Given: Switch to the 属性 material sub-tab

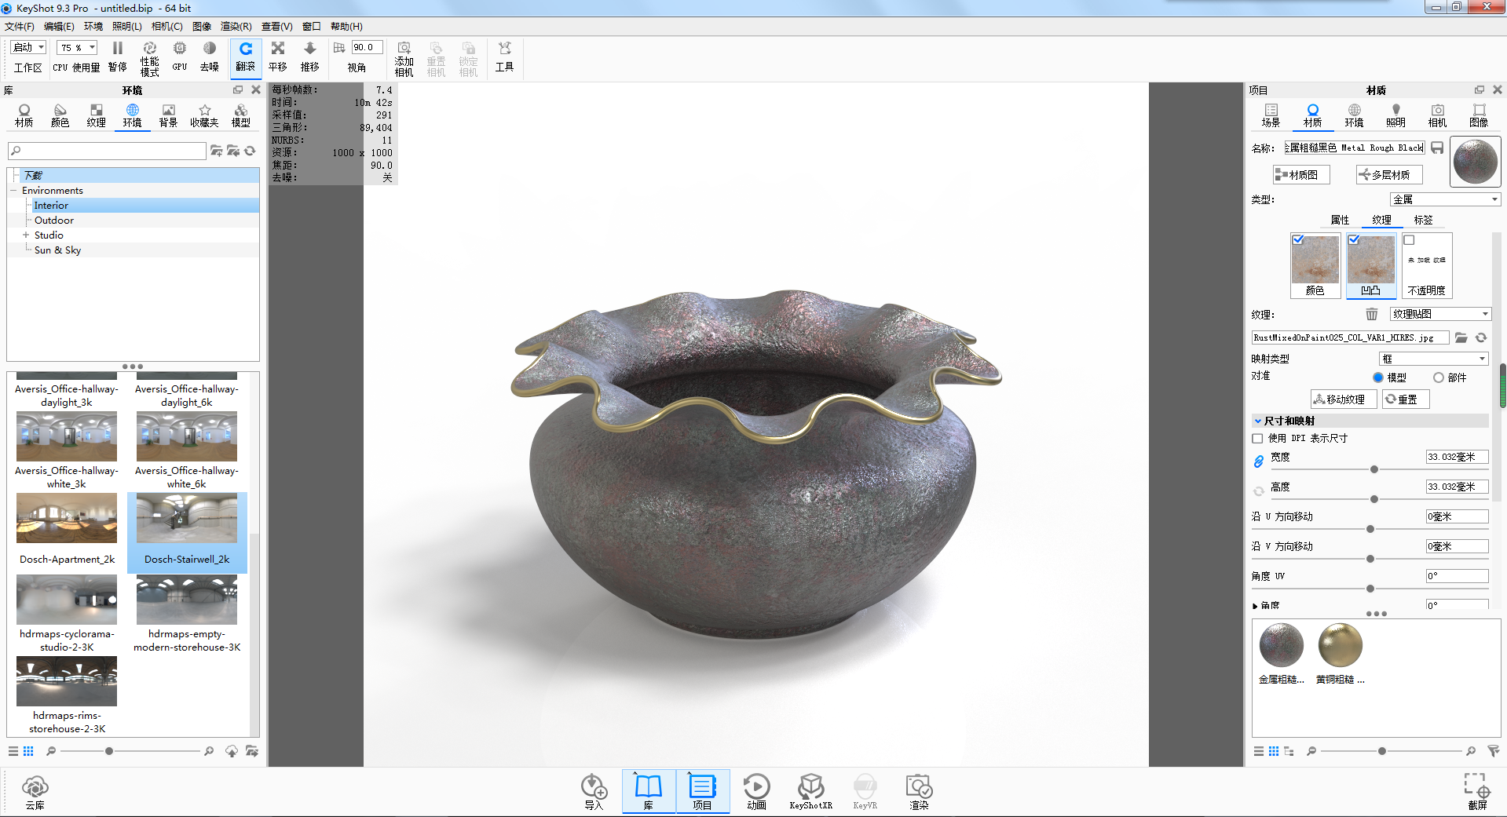Looking at the screenshot, I should click(1340, 221).
